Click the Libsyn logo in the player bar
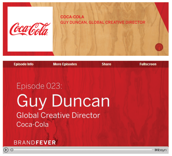Screen dimensions: 172x156 tap(161, 150)
